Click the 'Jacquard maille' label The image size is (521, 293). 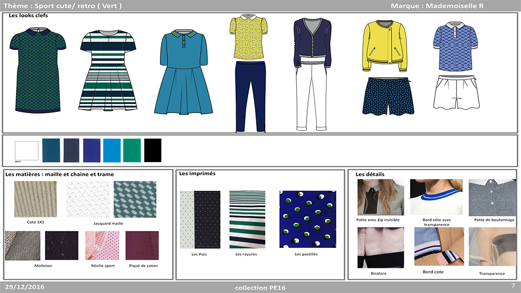coord(108,223)
